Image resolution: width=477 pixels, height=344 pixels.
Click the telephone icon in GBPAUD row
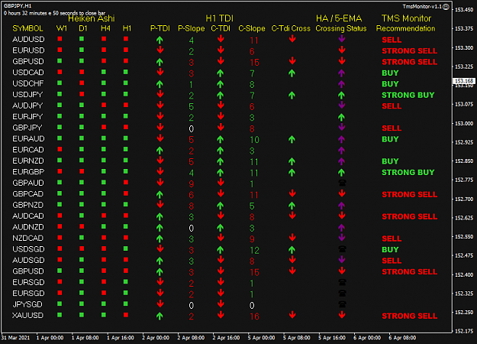click(x=342, y=183)
